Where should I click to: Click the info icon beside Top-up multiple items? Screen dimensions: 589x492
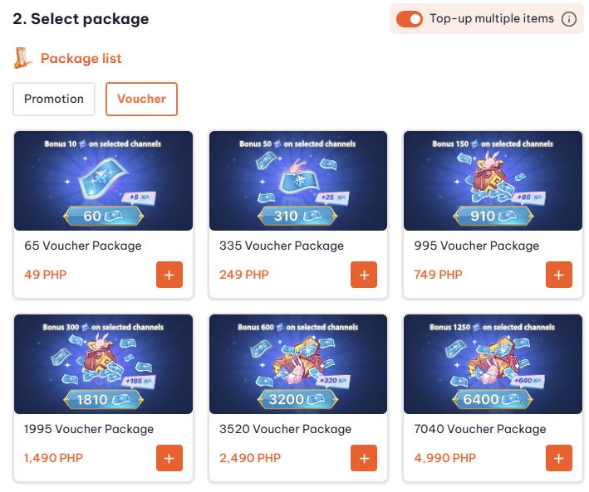point(569,19)
